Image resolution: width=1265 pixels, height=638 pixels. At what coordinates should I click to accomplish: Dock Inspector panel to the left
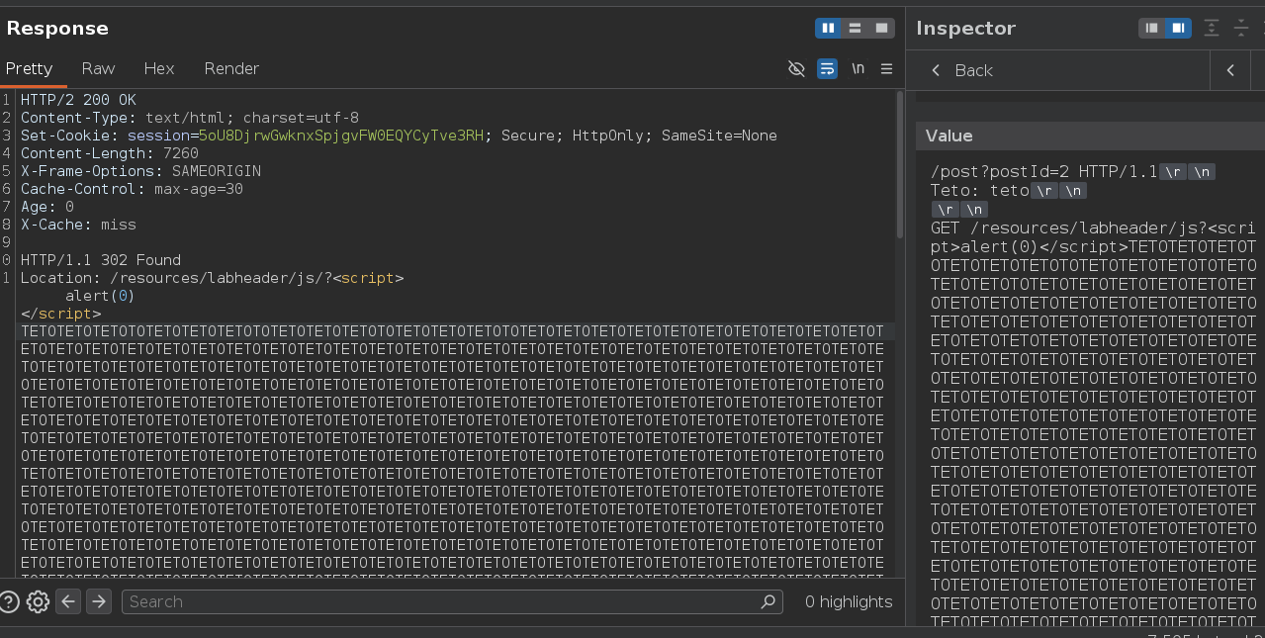pos(1151,28)
